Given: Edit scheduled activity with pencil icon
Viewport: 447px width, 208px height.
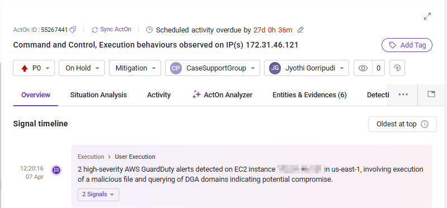Looking at the screenshot, I should [x=300, y=30].
